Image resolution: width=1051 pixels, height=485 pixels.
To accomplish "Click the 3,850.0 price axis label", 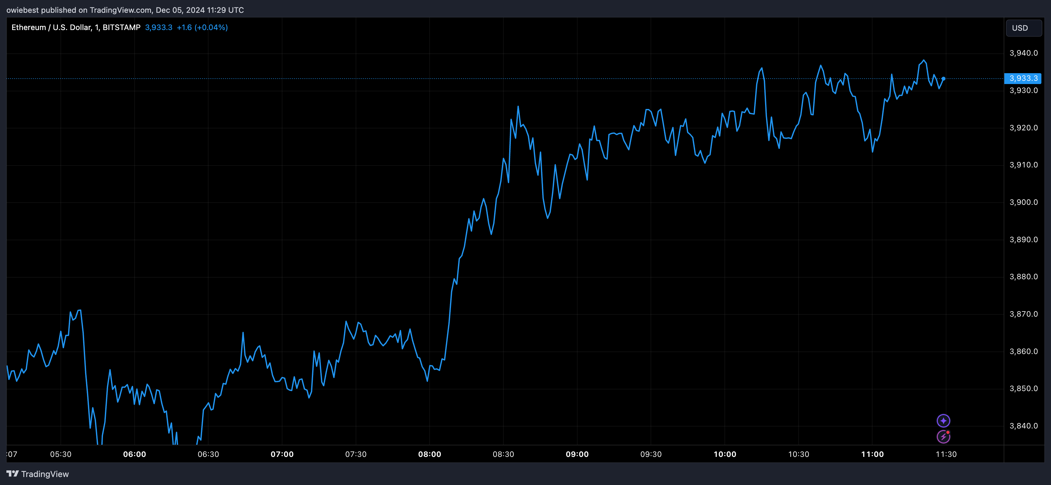I will (x=1024, y=389).
